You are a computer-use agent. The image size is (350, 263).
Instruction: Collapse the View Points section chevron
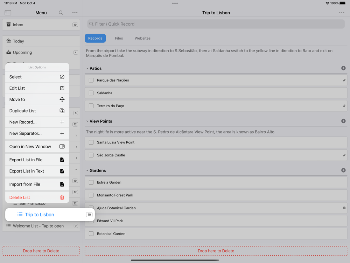87,121
